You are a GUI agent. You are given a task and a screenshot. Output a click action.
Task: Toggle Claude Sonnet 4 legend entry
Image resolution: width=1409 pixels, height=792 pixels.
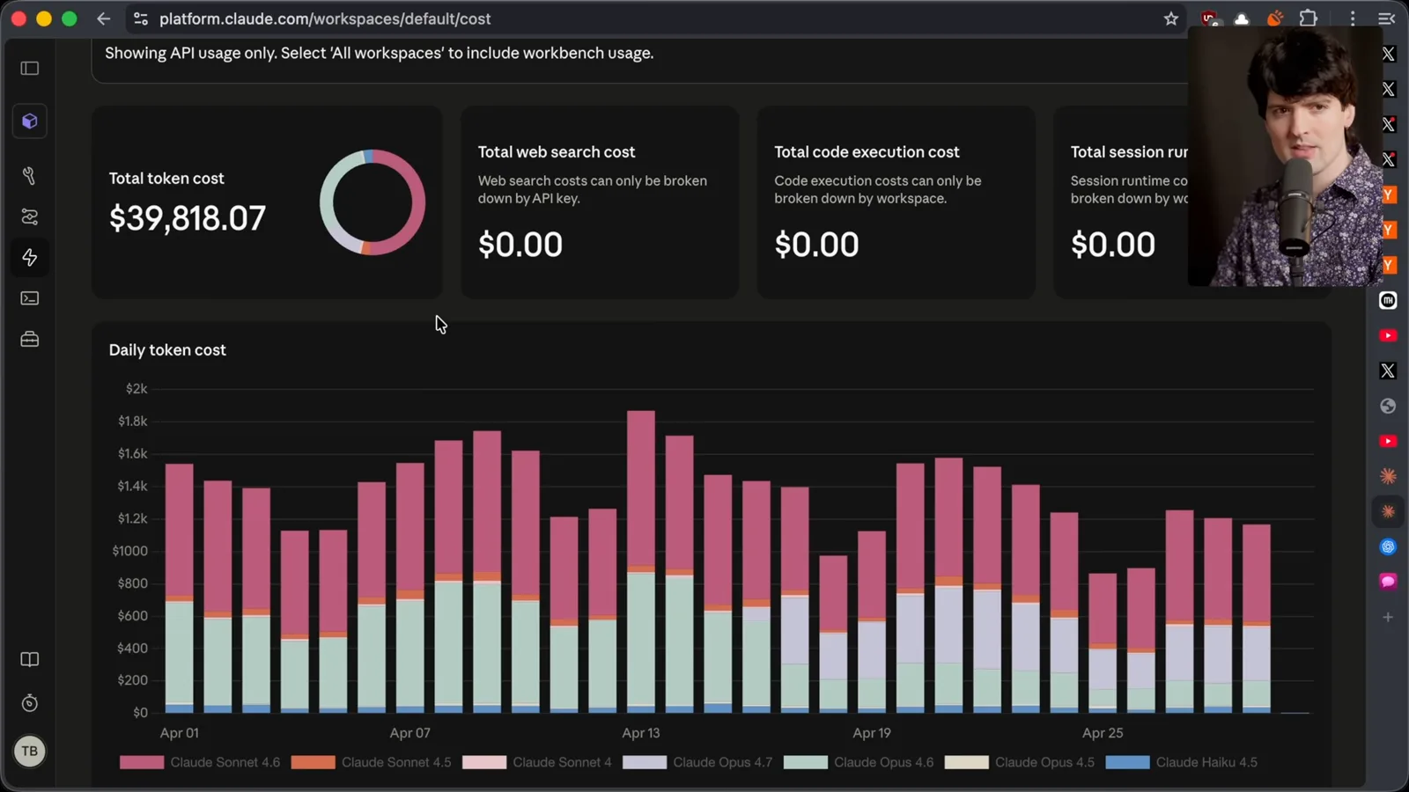click(537, 762)
